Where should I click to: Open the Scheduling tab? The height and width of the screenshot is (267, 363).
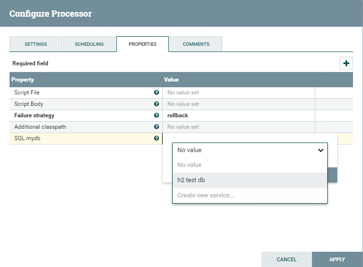coord(89,44)
